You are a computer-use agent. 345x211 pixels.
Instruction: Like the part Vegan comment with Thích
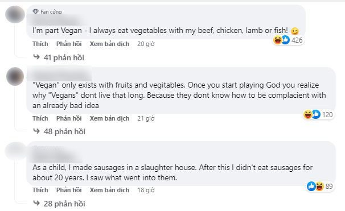(x=40, y=44)
